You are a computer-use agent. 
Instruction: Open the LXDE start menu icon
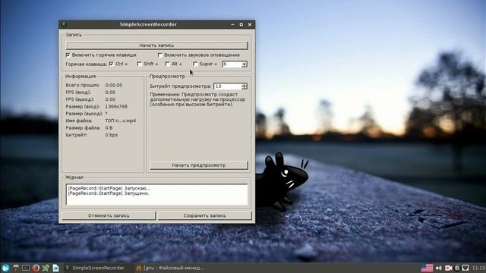(5, 268)
